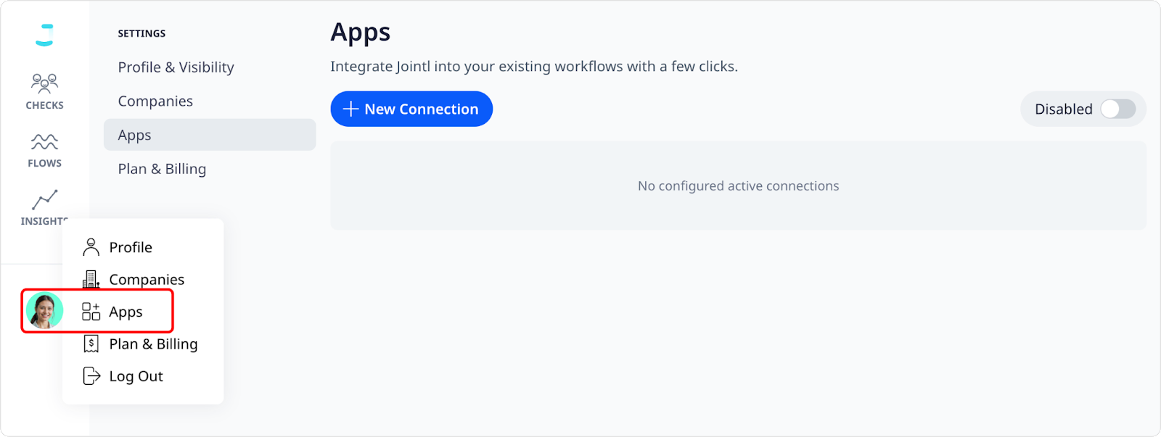Click the Plan & Billing receipt icon
The image size is (1161, 437).
coord(91,344)
